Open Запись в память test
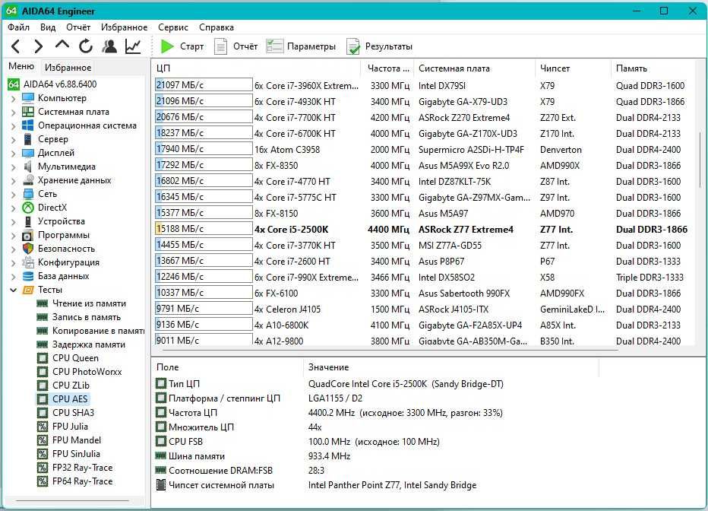The image size is (708, 511). (87, 317)
